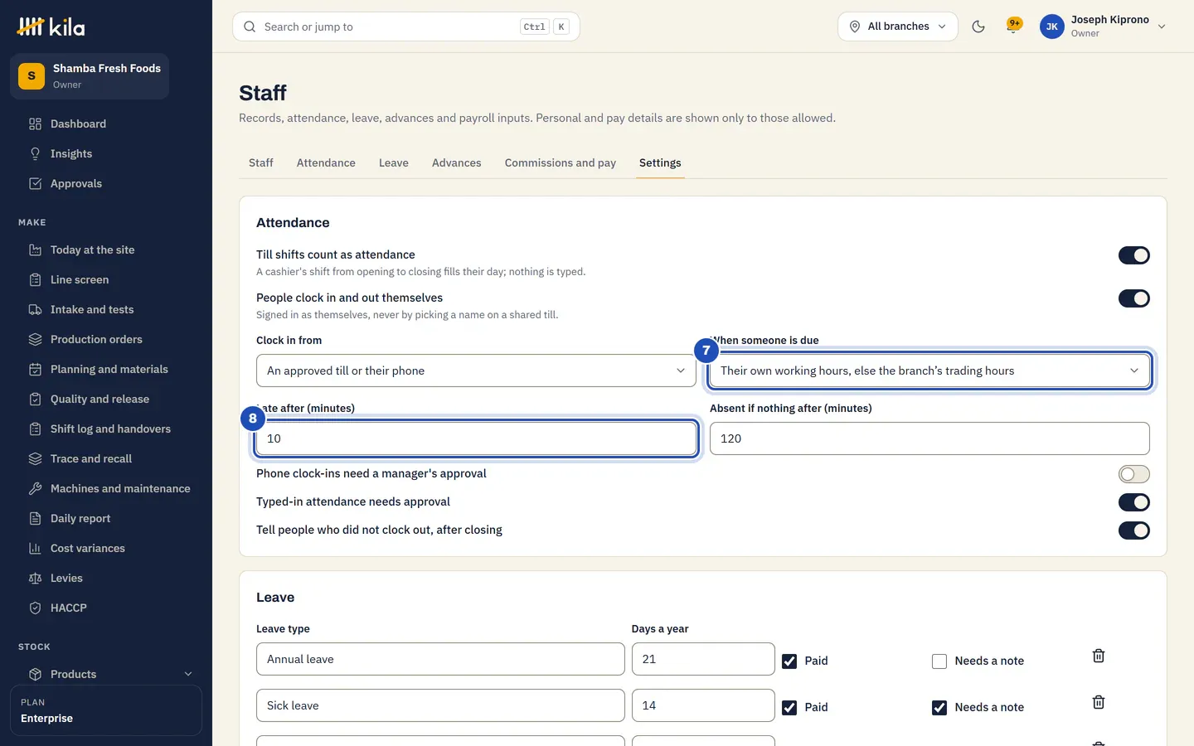Enable Phone clock-ins need manager's approval
This screenshot has width=1194, height=746.
point(1133,474)
